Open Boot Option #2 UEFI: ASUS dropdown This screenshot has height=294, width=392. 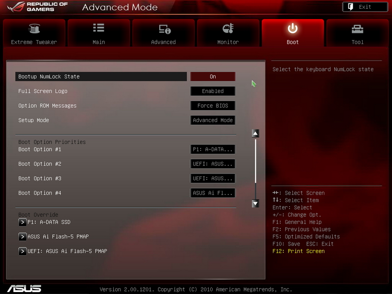213,164
